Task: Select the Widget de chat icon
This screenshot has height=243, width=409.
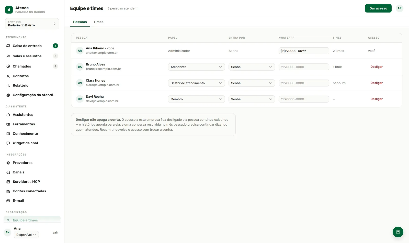Action: (x=8, y=143)
